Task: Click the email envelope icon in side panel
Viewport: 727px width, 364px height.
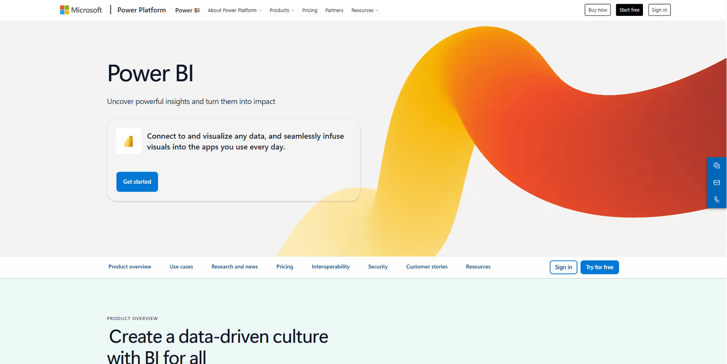Action: 717,182
